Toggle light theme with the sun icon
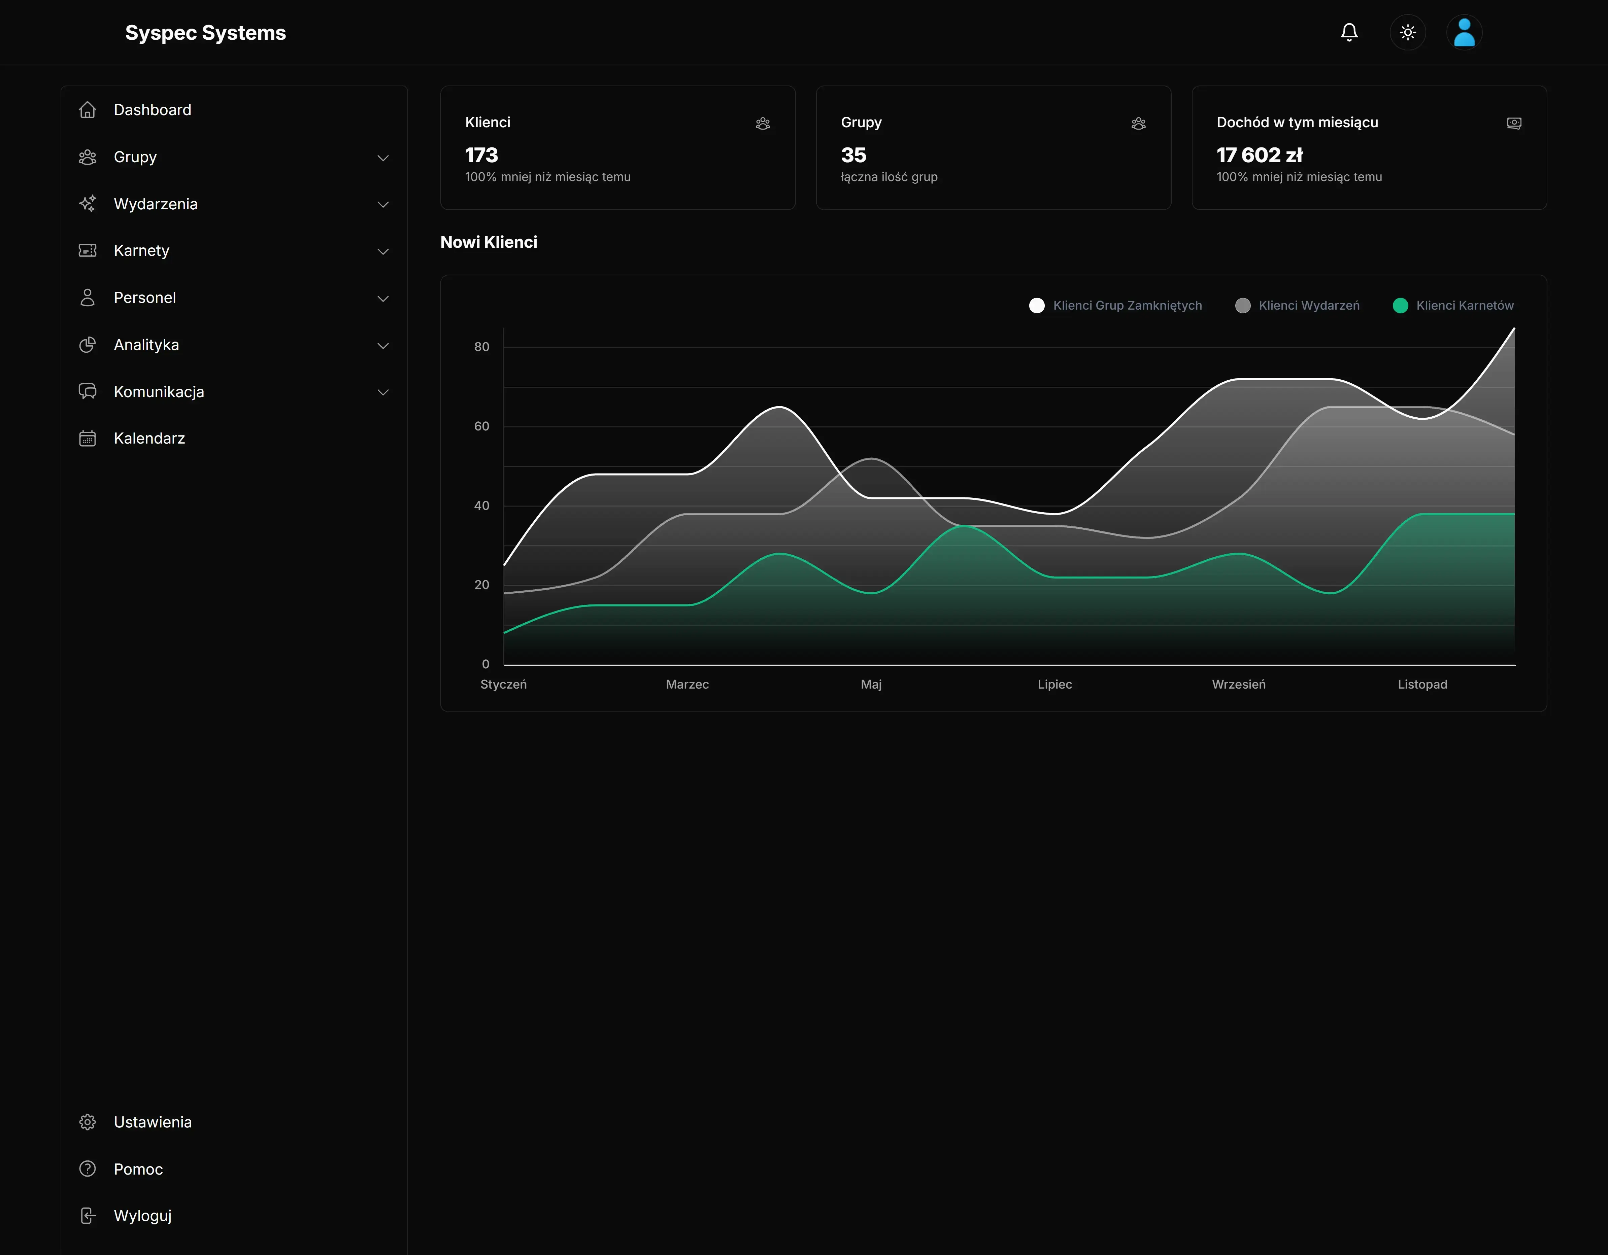Image resolution: width=1608 pixels, height=1255 pixels. click(x=1407, y=32)
